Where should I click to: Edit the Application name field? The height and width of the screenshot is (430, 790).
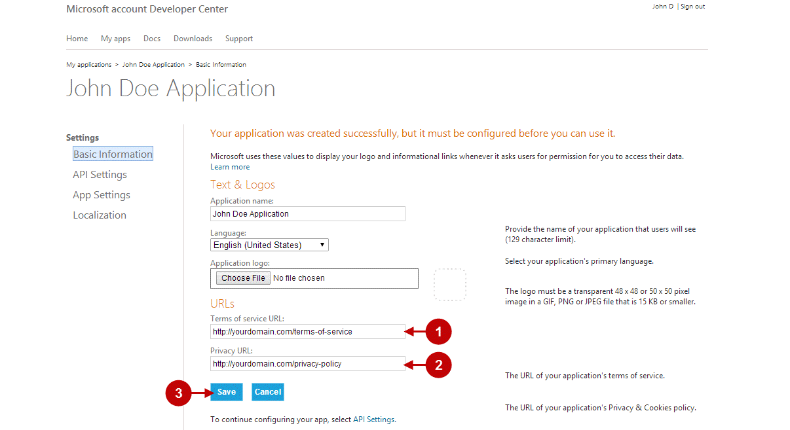click(307, 213)
